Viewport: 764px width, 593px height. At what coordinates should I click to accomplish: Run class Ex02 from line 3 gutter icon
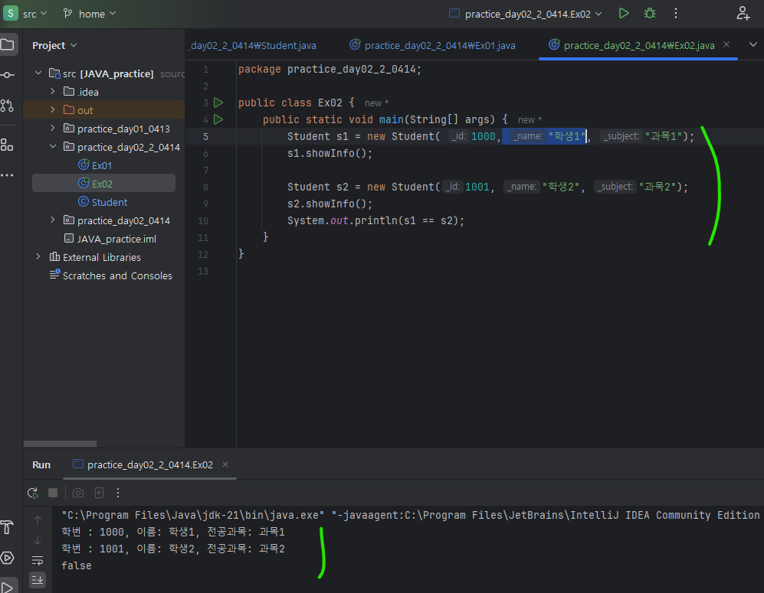pyautogui.click(x=218, y=103)
